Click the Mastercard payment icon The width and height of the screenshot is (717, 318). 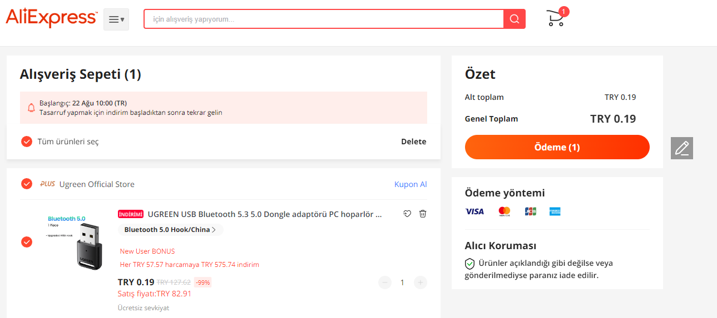point(505,211)
